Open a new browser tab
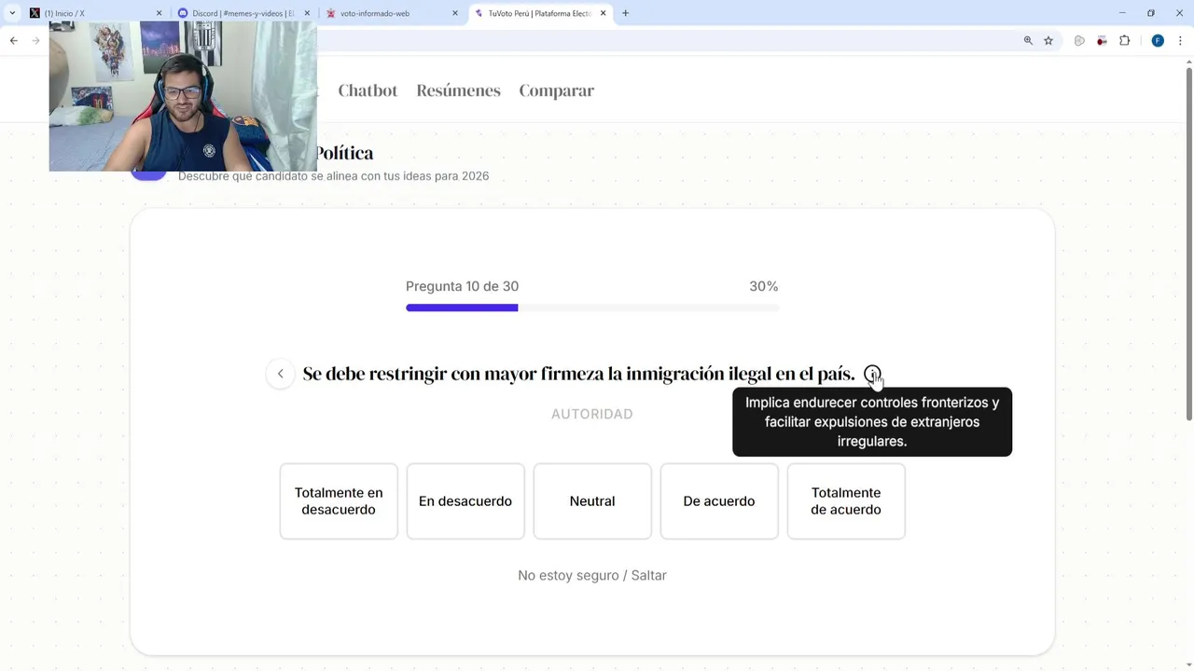This screenshot has width=1194, height=671. 625,13
